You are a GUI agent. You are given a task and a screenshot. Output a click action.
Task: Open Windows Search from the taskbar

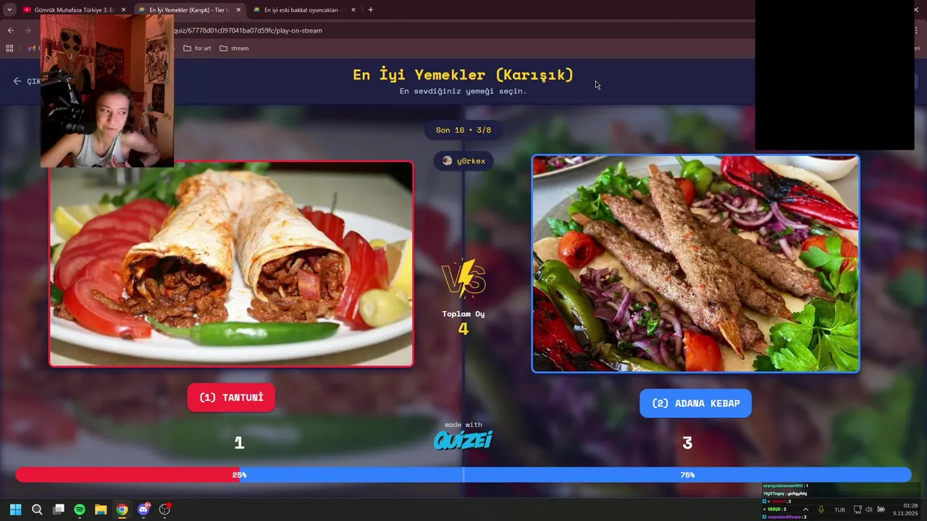(x=37, y=509)
